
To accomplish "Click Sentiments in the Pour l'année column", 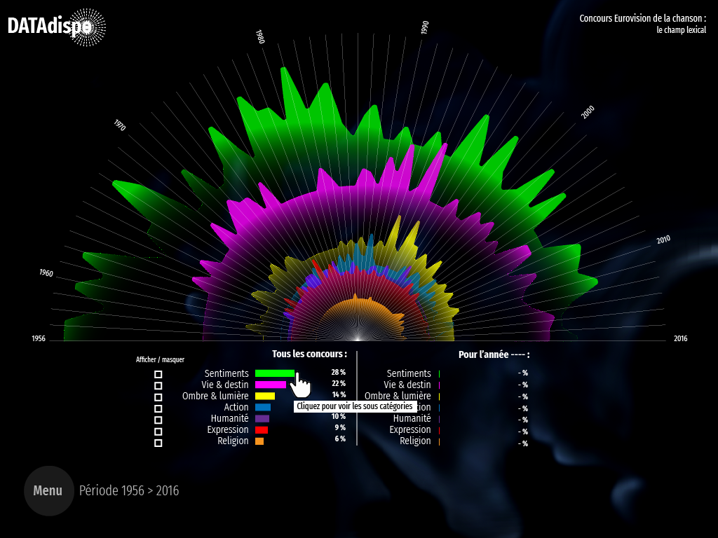I will (x=409, y=373).
